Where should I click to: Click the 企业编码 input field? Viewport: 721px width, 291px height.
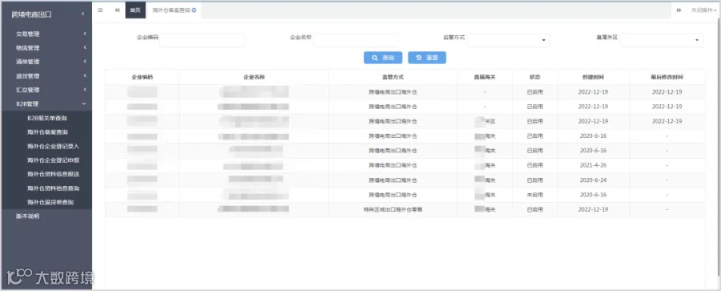(x=202, y=40)
